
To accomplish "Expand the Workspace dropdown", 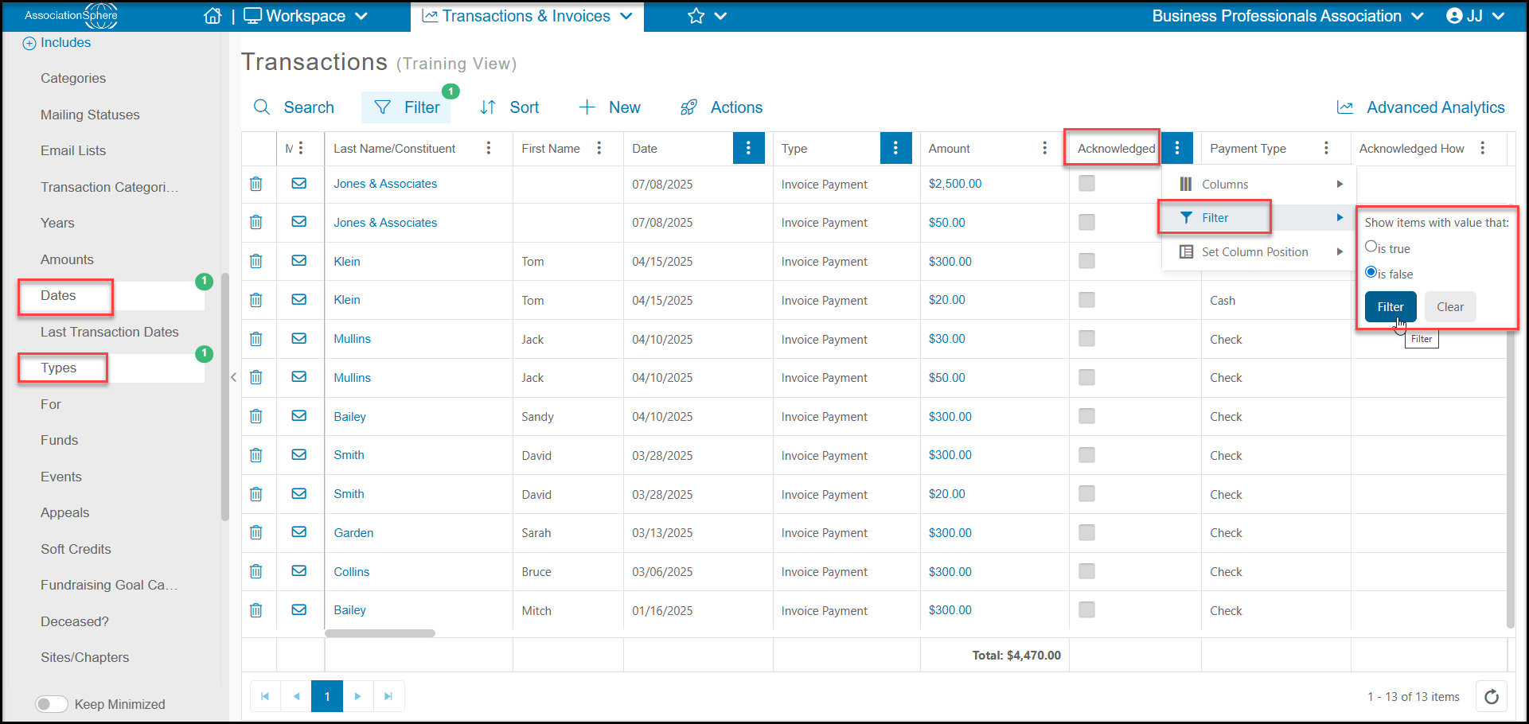I will (x=306, y=16).
